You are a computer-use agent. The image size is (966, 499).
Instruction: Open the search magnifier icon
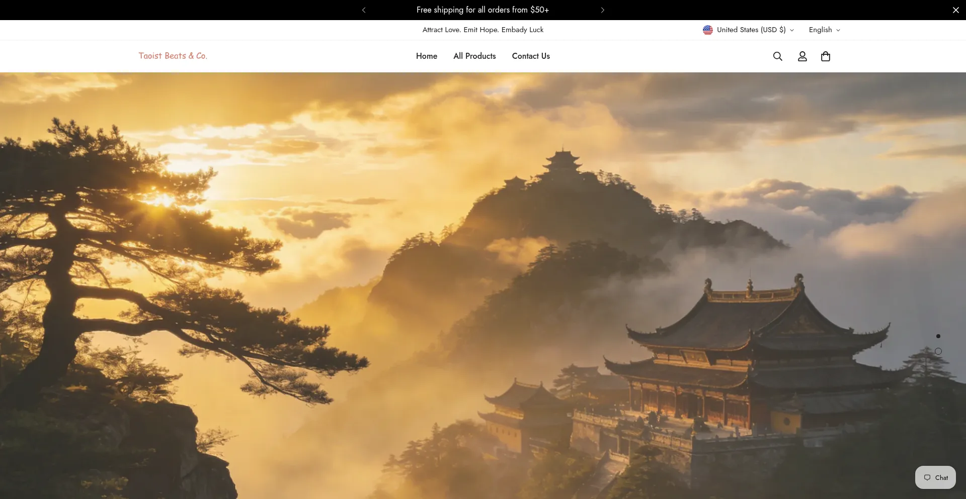pos(777,56)
